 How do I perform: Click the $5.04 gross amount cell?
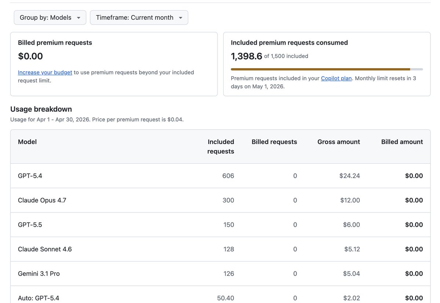(x=352, y=274)
